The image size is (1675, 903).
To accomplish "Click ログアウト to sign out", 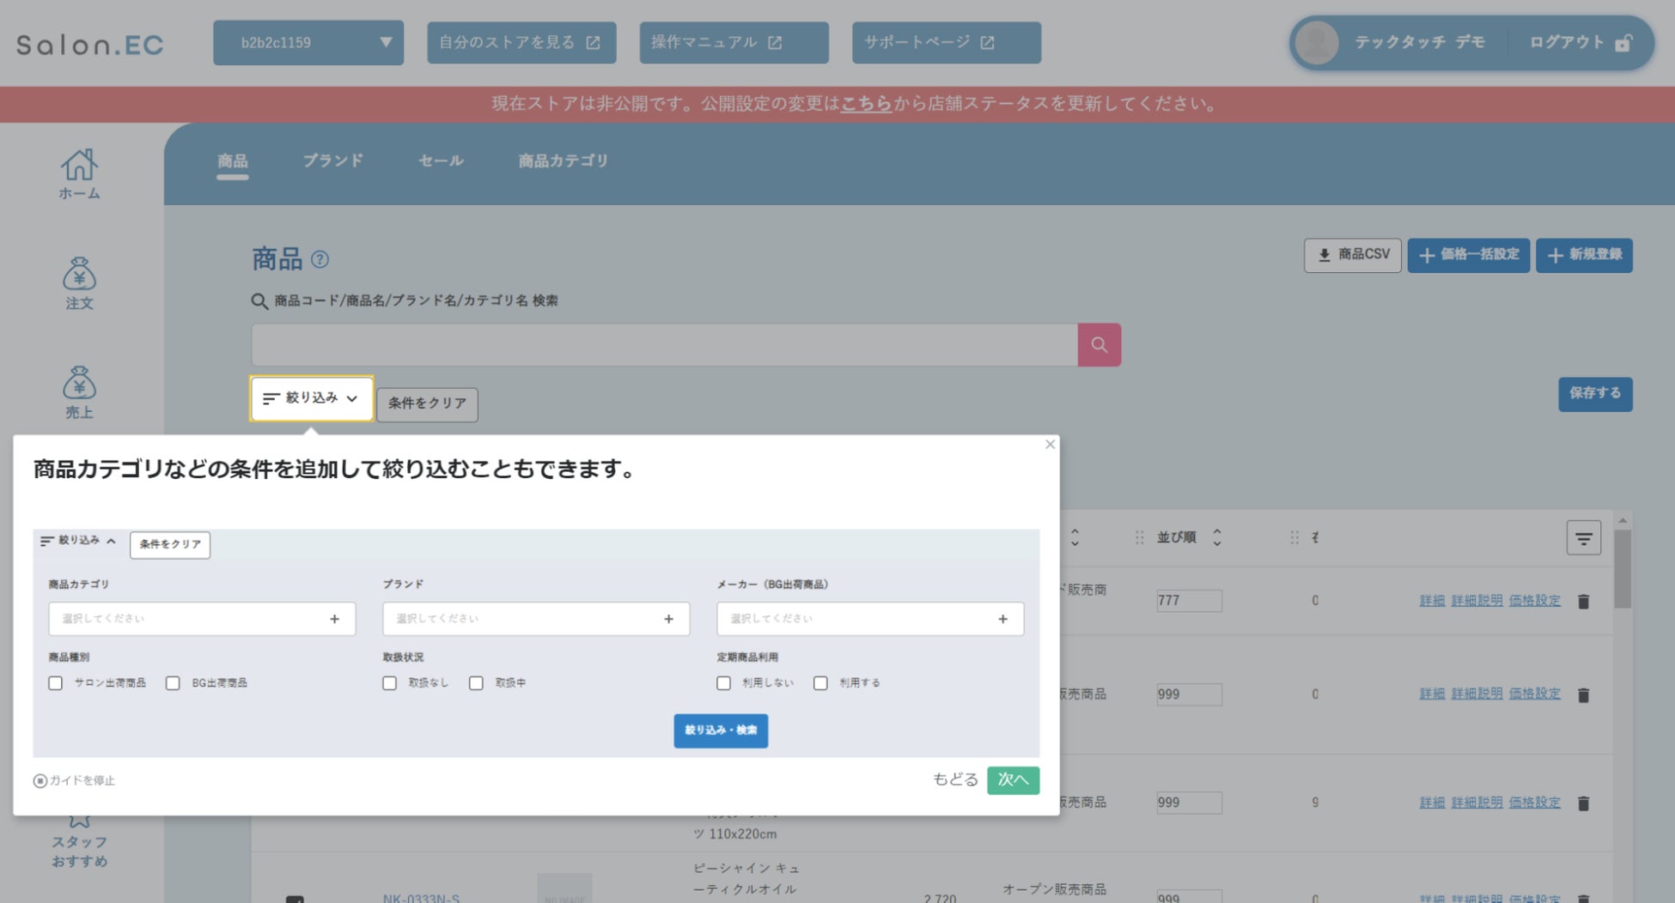I will 1581,43.
